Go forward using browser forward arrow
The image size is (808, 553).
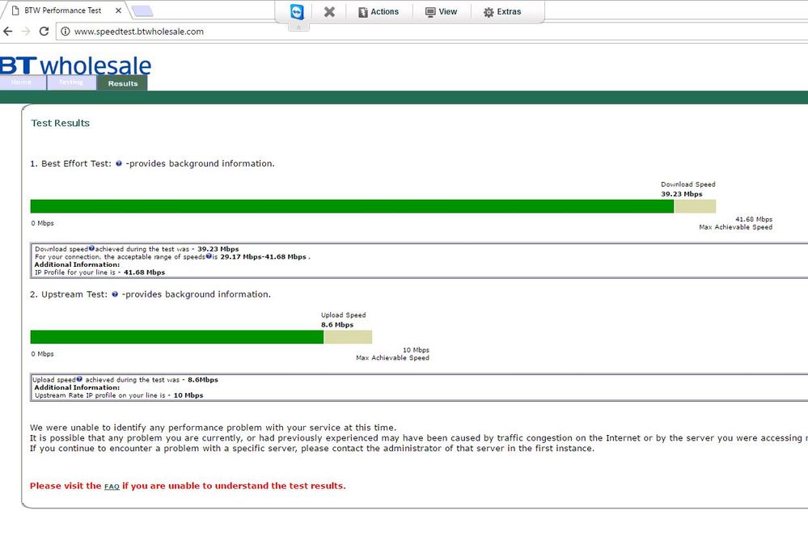click(x=26, y=32)
